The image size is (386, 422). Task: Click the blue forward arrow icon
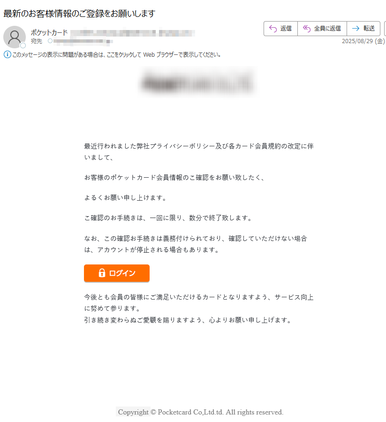point(356,29)
